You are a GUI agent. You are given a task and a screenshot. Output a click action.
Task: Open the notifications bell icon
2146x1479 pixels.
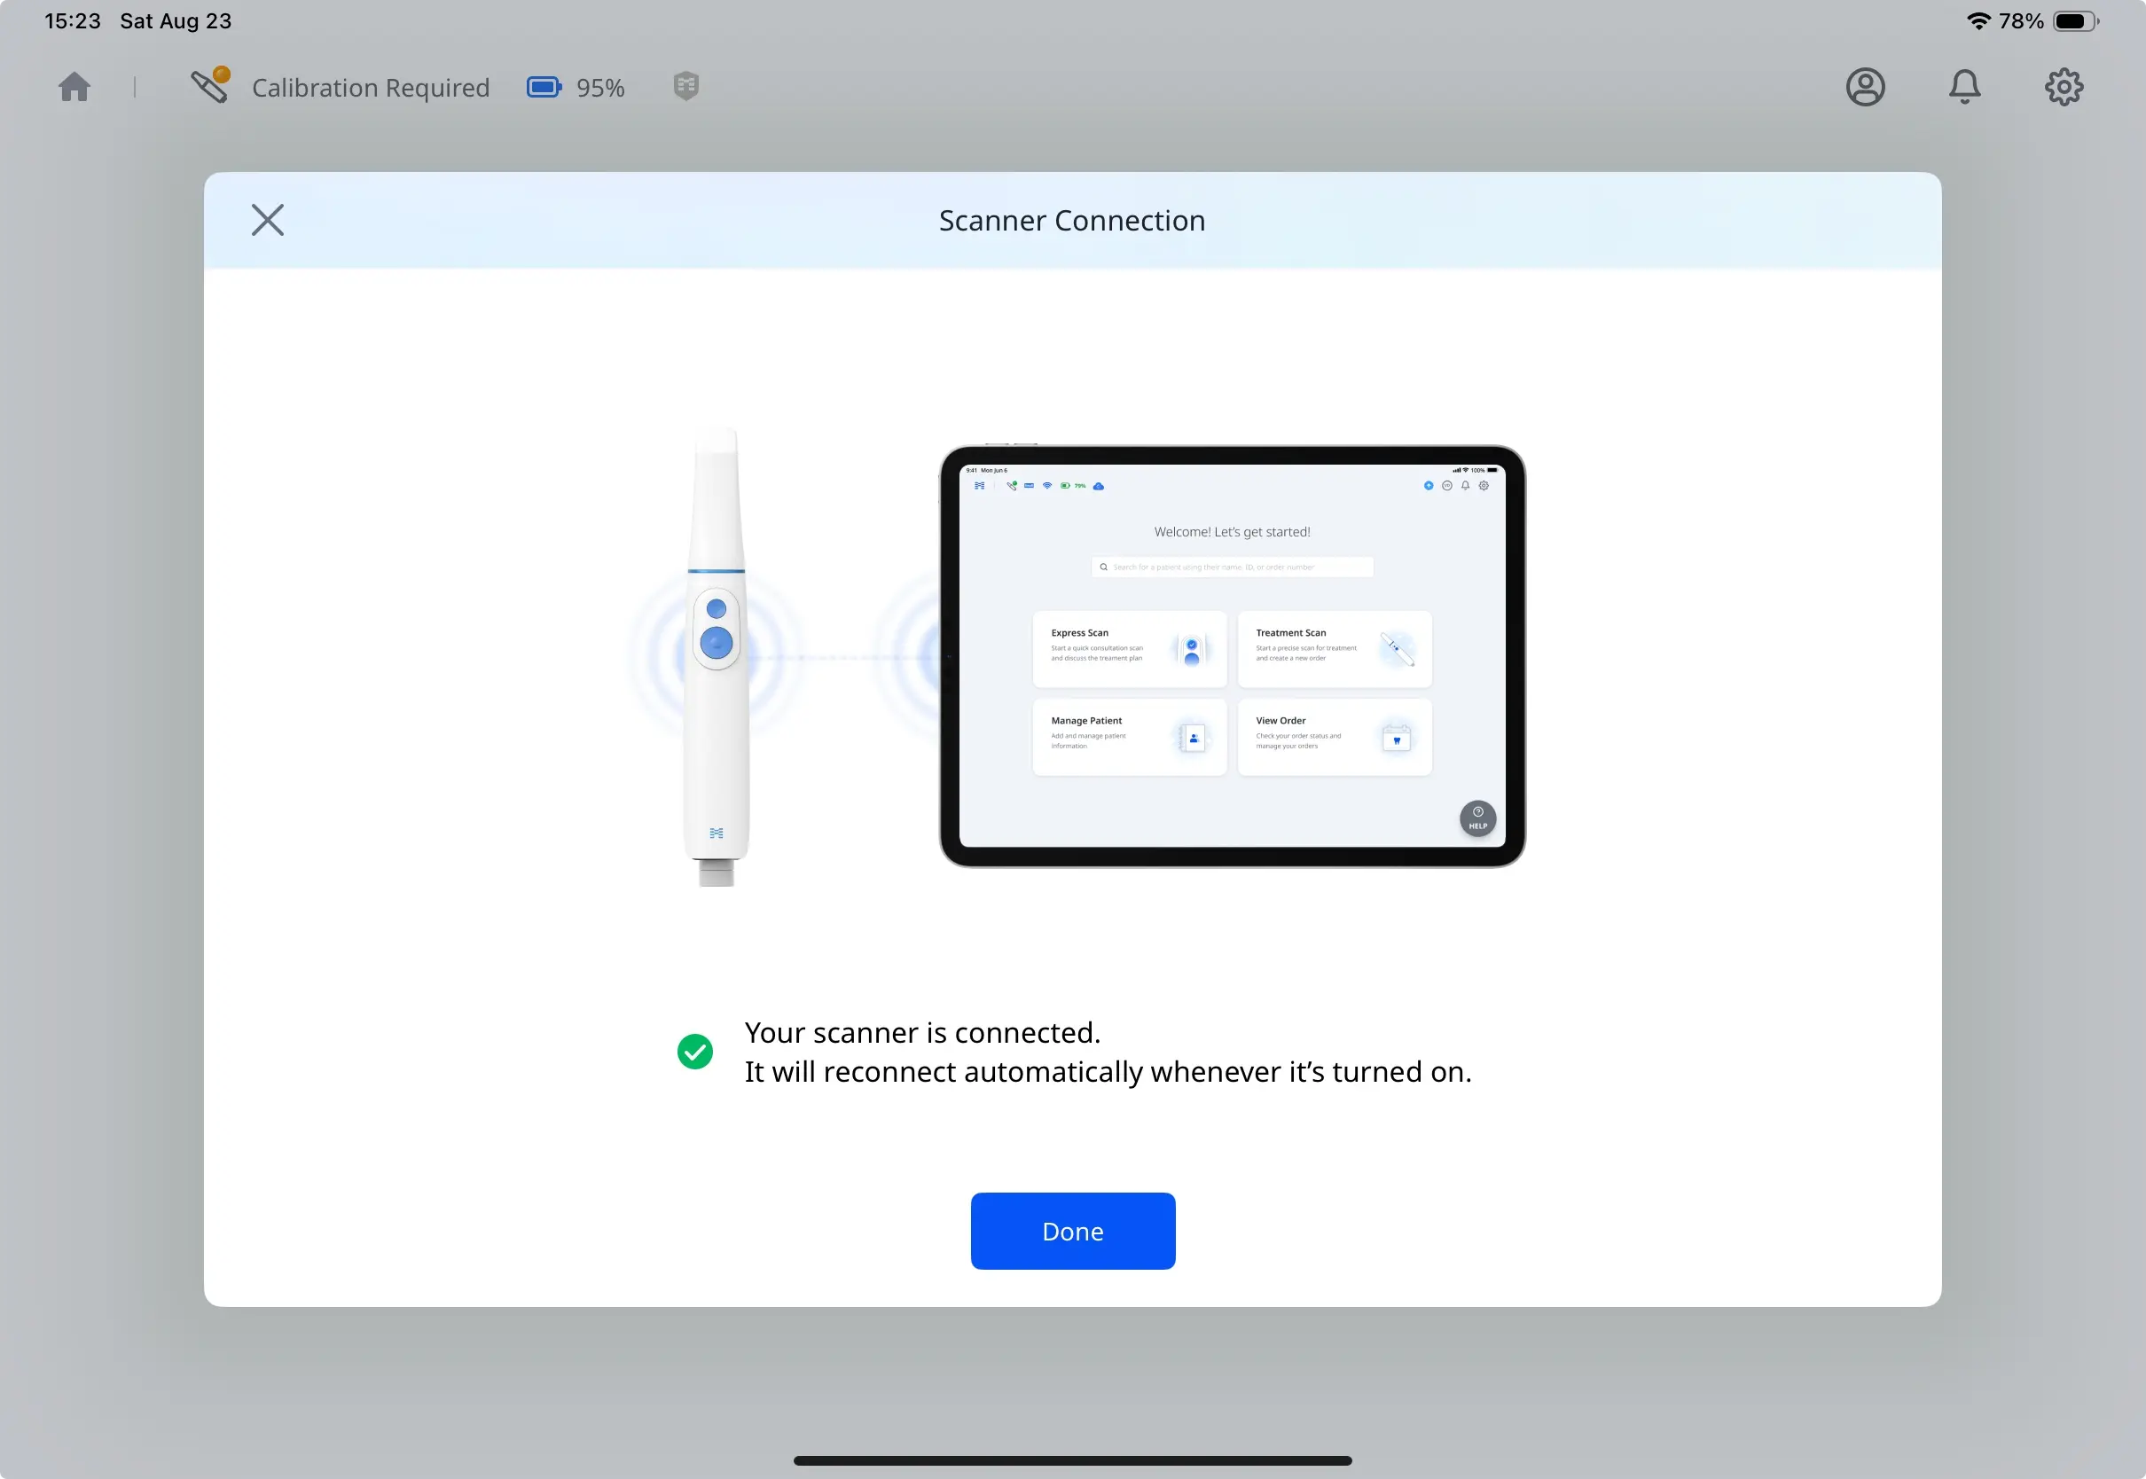(x=1965, y=86)
